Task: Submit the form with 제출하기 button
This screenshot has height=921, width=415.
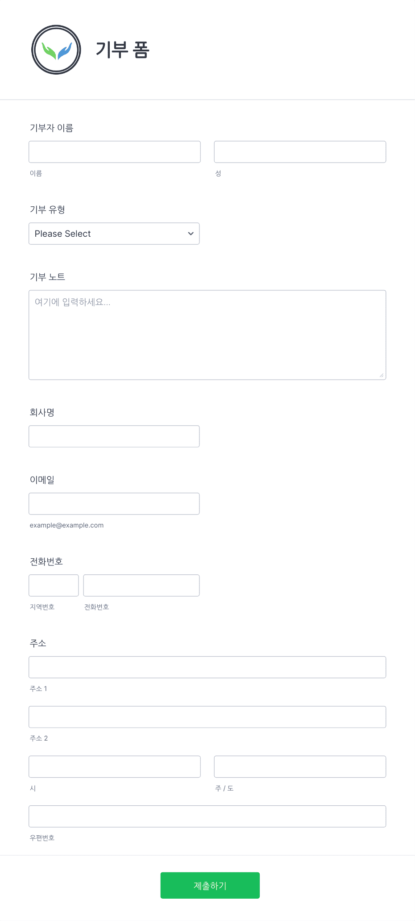Action: pyautogui.click(x=210, y=885)
